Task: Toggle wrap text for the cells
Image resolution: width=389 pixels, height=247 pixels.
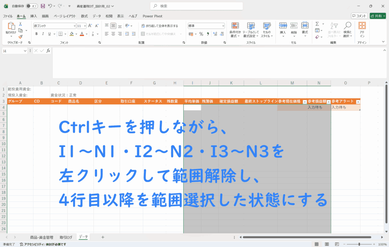Action: tap(160, 26)
